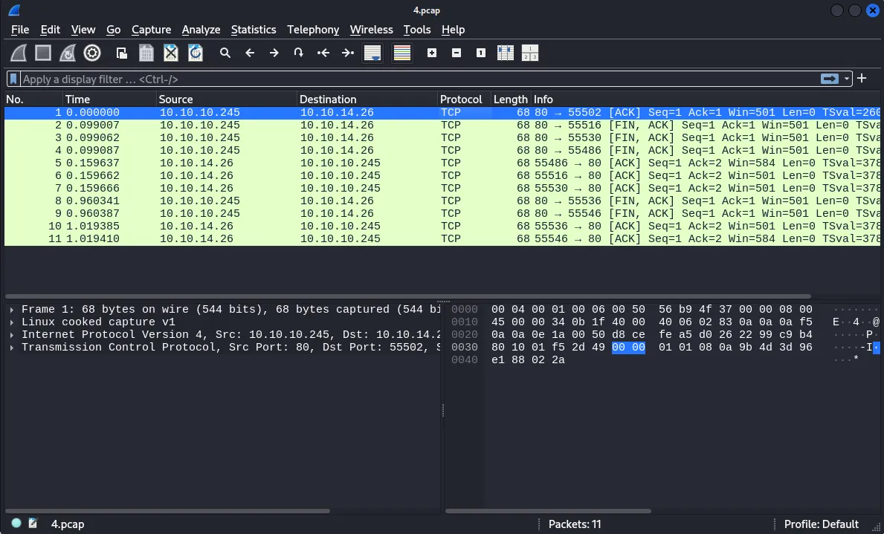The height and width of the screenshot is (534, 884).
Task: Open the display filter history dropdown
Action: click(x=847, y=79)
